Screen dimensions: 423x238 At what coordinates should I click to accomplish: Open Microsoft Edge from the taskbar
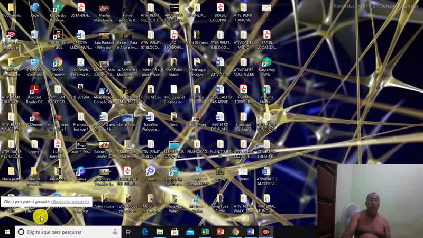tap(144, 232)
